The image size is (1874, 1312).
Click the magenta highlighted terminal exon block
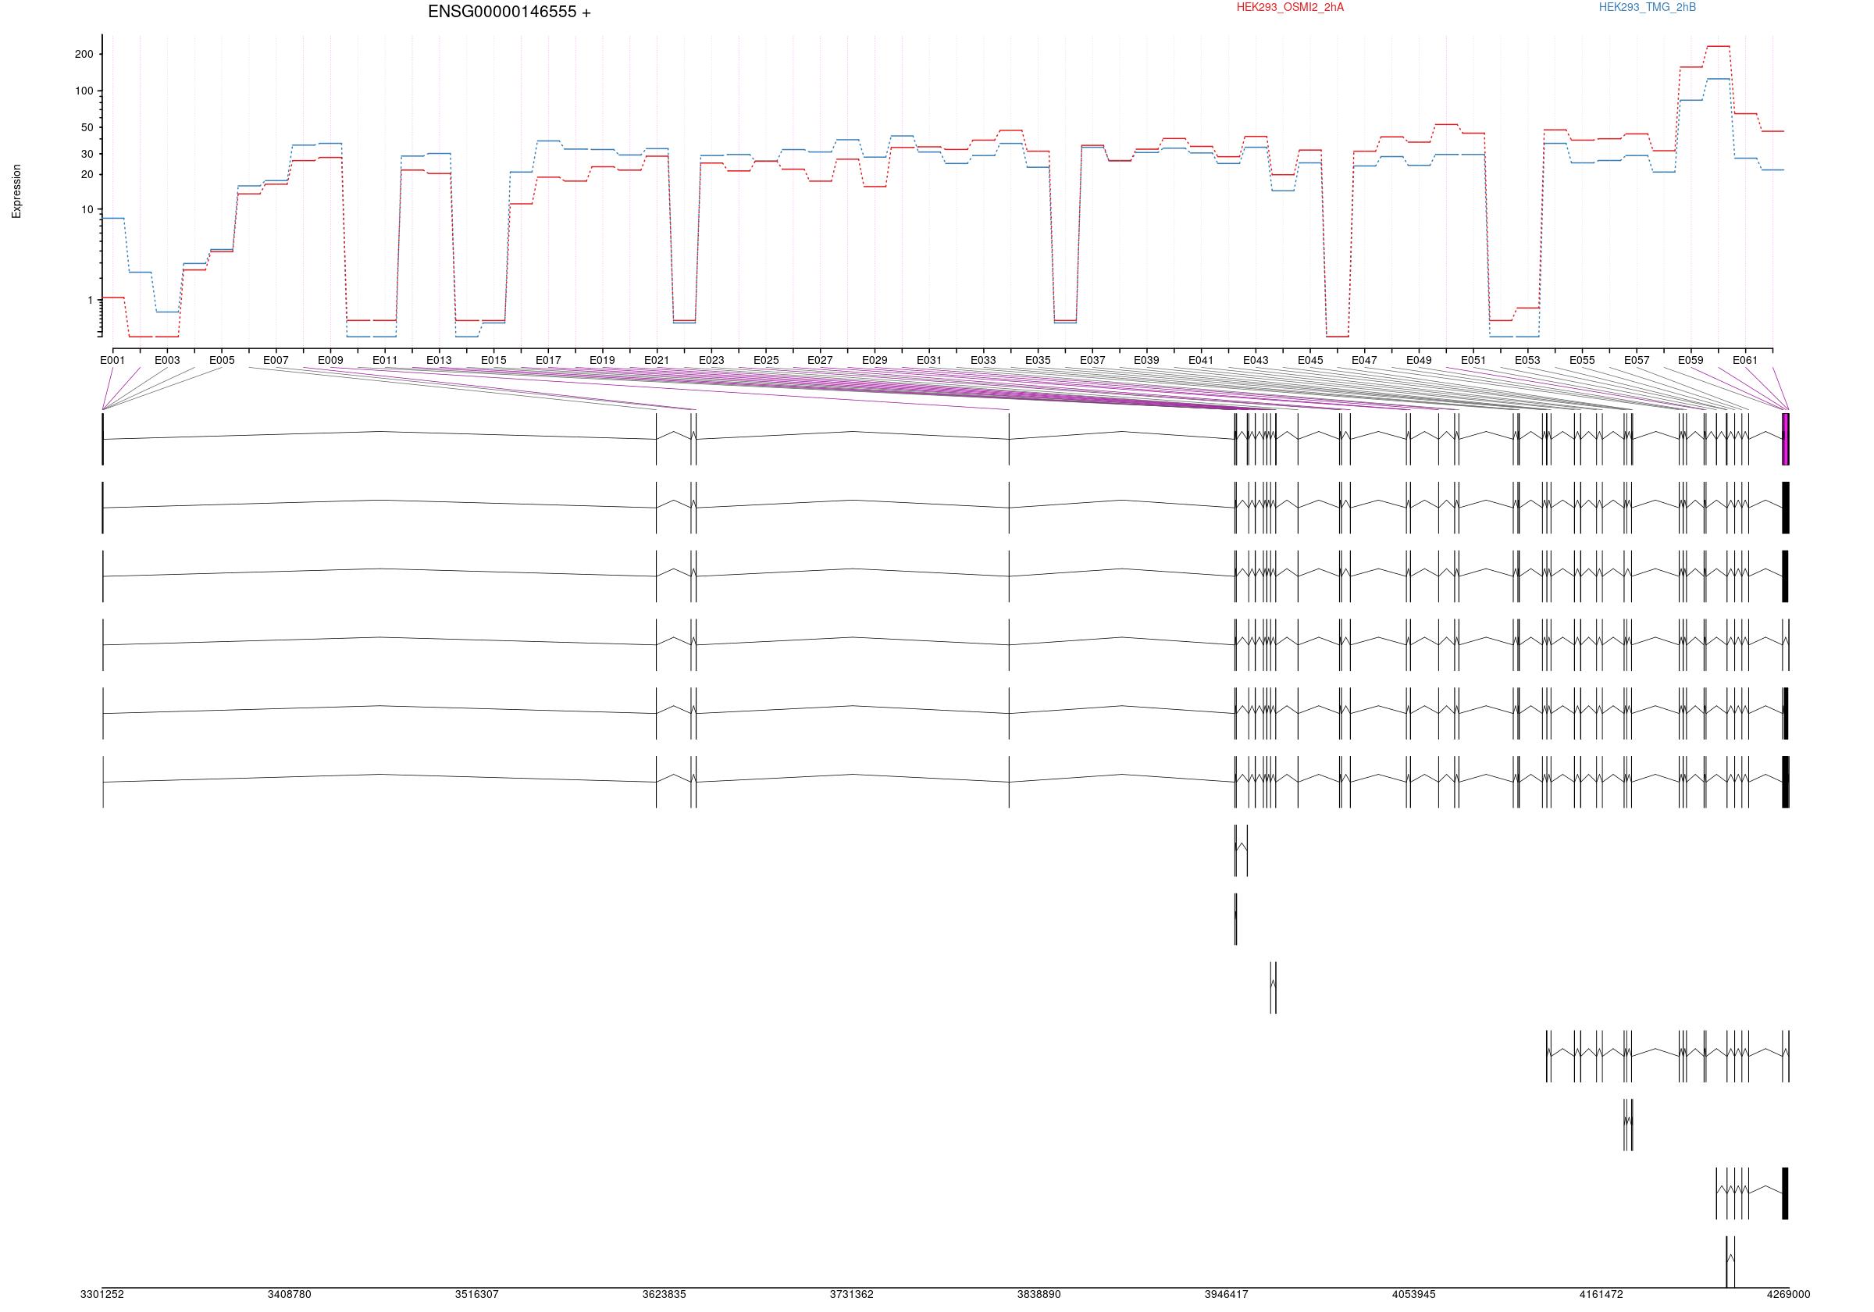(1785, 439)
